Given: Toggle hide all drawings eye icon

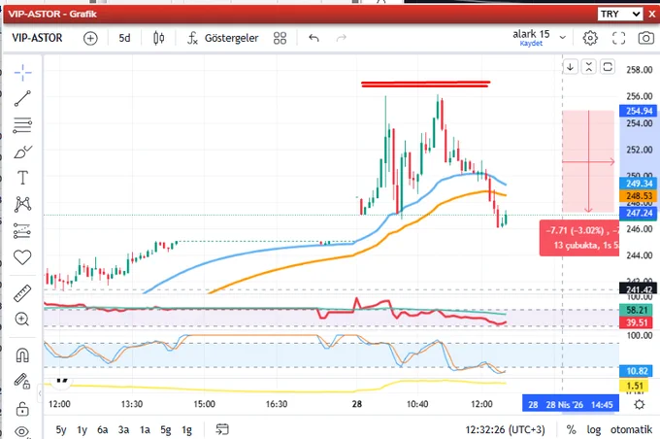Looking at the screenshot, I should [22, 432].
